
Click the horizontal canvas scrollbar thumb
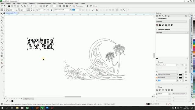(73, 97)
